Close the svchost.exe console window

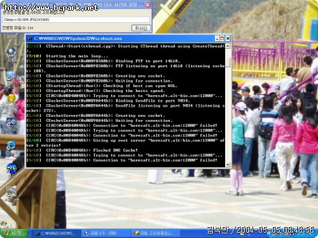pos(228,39)
